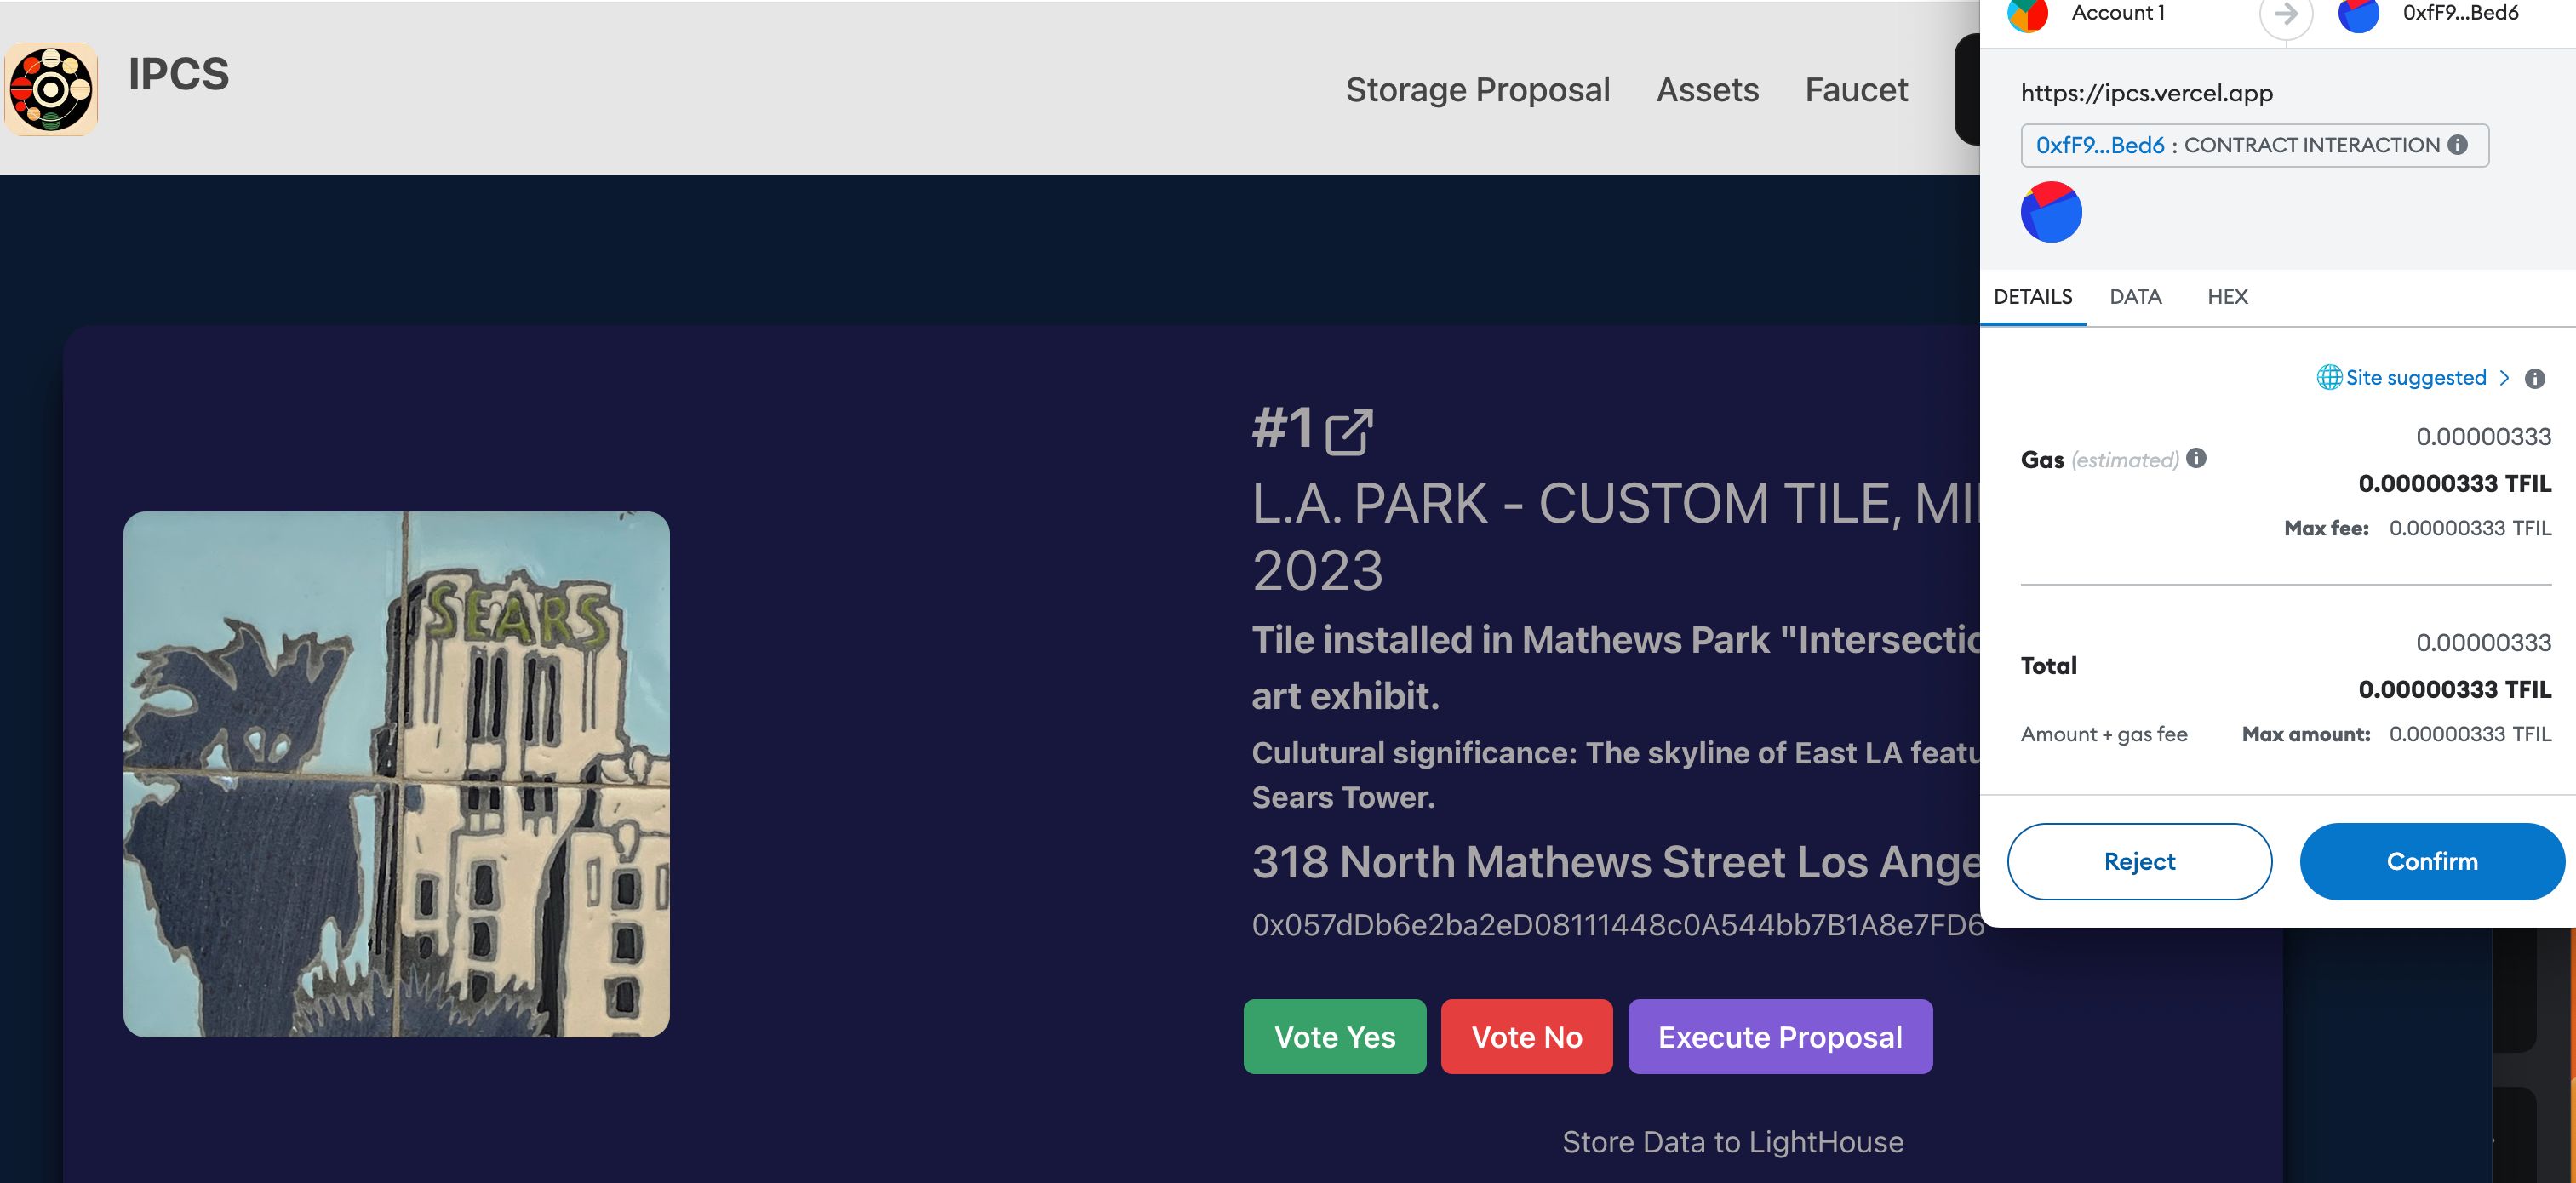Screen dimensions: 2576x1183
Task: Click the https://ipcs.vercel.app origin text
Action: point(2146,93)
